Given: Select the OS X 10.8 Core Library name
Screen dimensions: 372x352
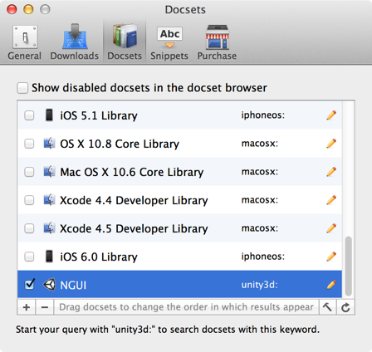Looking at the screenshot, I should (120, 144).
